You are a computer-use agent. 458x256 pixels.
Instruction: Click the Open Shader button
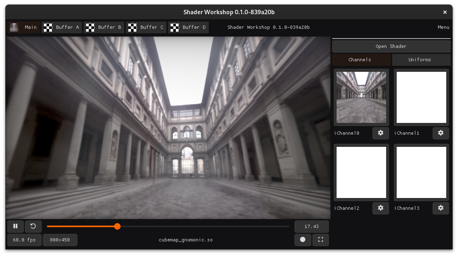click(391, 46)
